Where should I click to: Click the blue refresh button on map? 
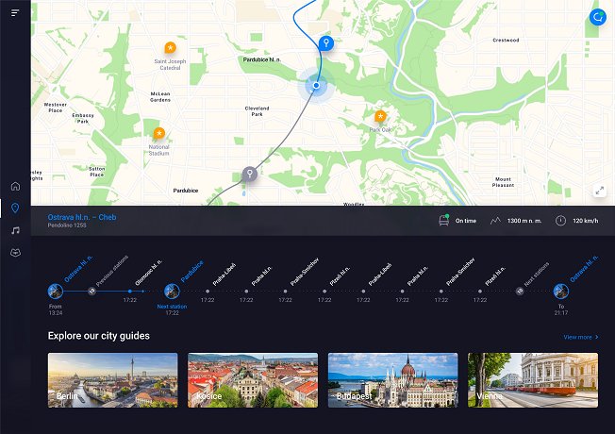pyautogui.click(x=598, y=17)
